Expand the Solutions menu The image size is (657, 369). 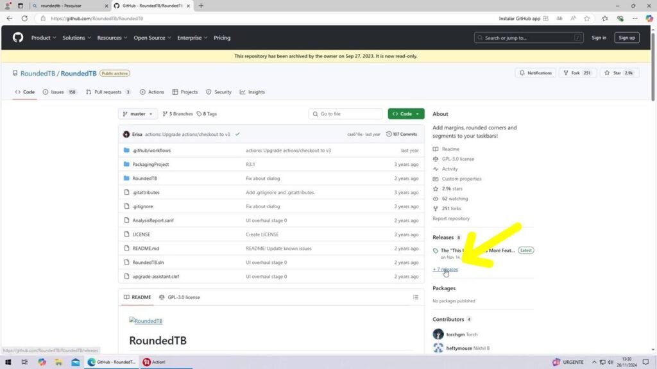[x=77, y=38]
